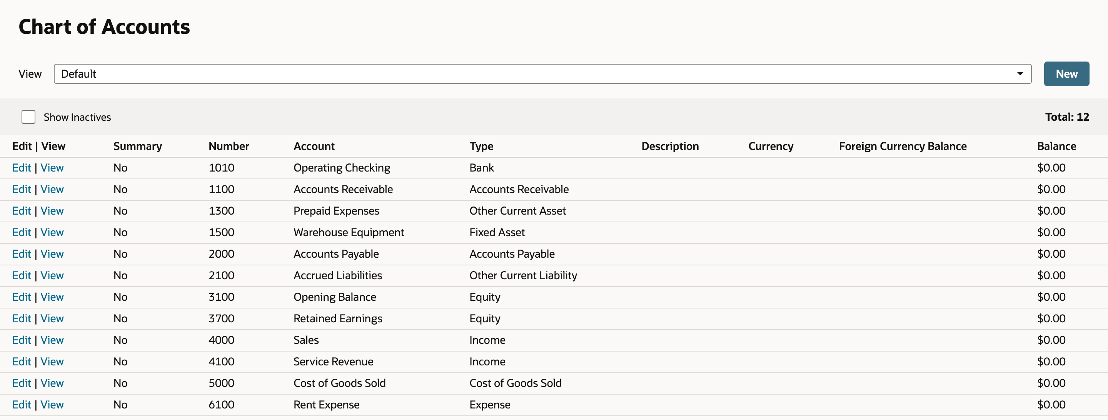View the Sales account 4000
The height and width of the screenshot is (420, 1108).
coord(52,340)
